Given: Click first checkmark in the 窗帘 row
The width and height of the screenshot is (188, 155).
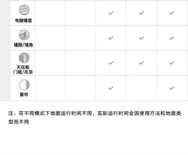Looking at the screenshot, I should click(x=111, y=88).
